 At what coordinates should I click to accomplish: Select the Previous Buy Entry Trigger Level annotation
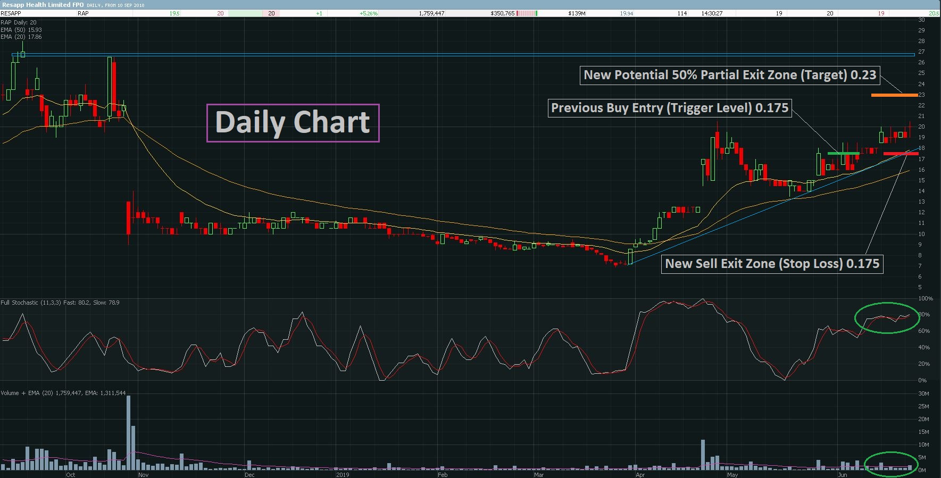(x=670, y=108)
